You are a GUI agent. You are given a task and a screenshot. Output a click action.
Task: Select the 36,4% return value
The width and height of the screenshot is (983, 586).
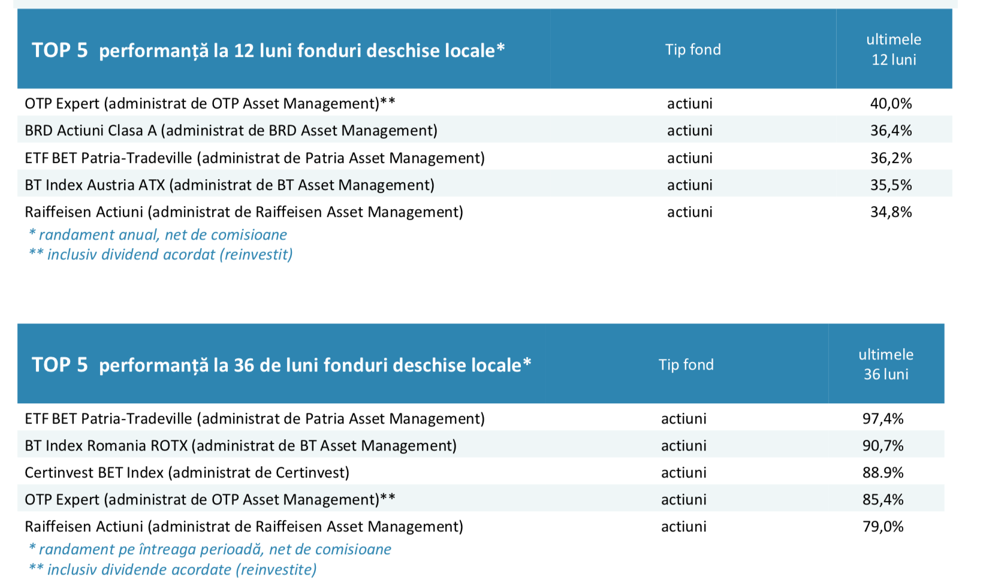(x=891, y=131)
